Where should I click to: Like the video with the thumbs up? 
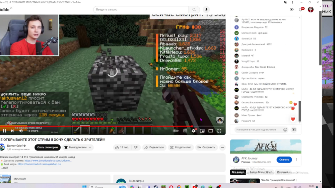(122, 148)
